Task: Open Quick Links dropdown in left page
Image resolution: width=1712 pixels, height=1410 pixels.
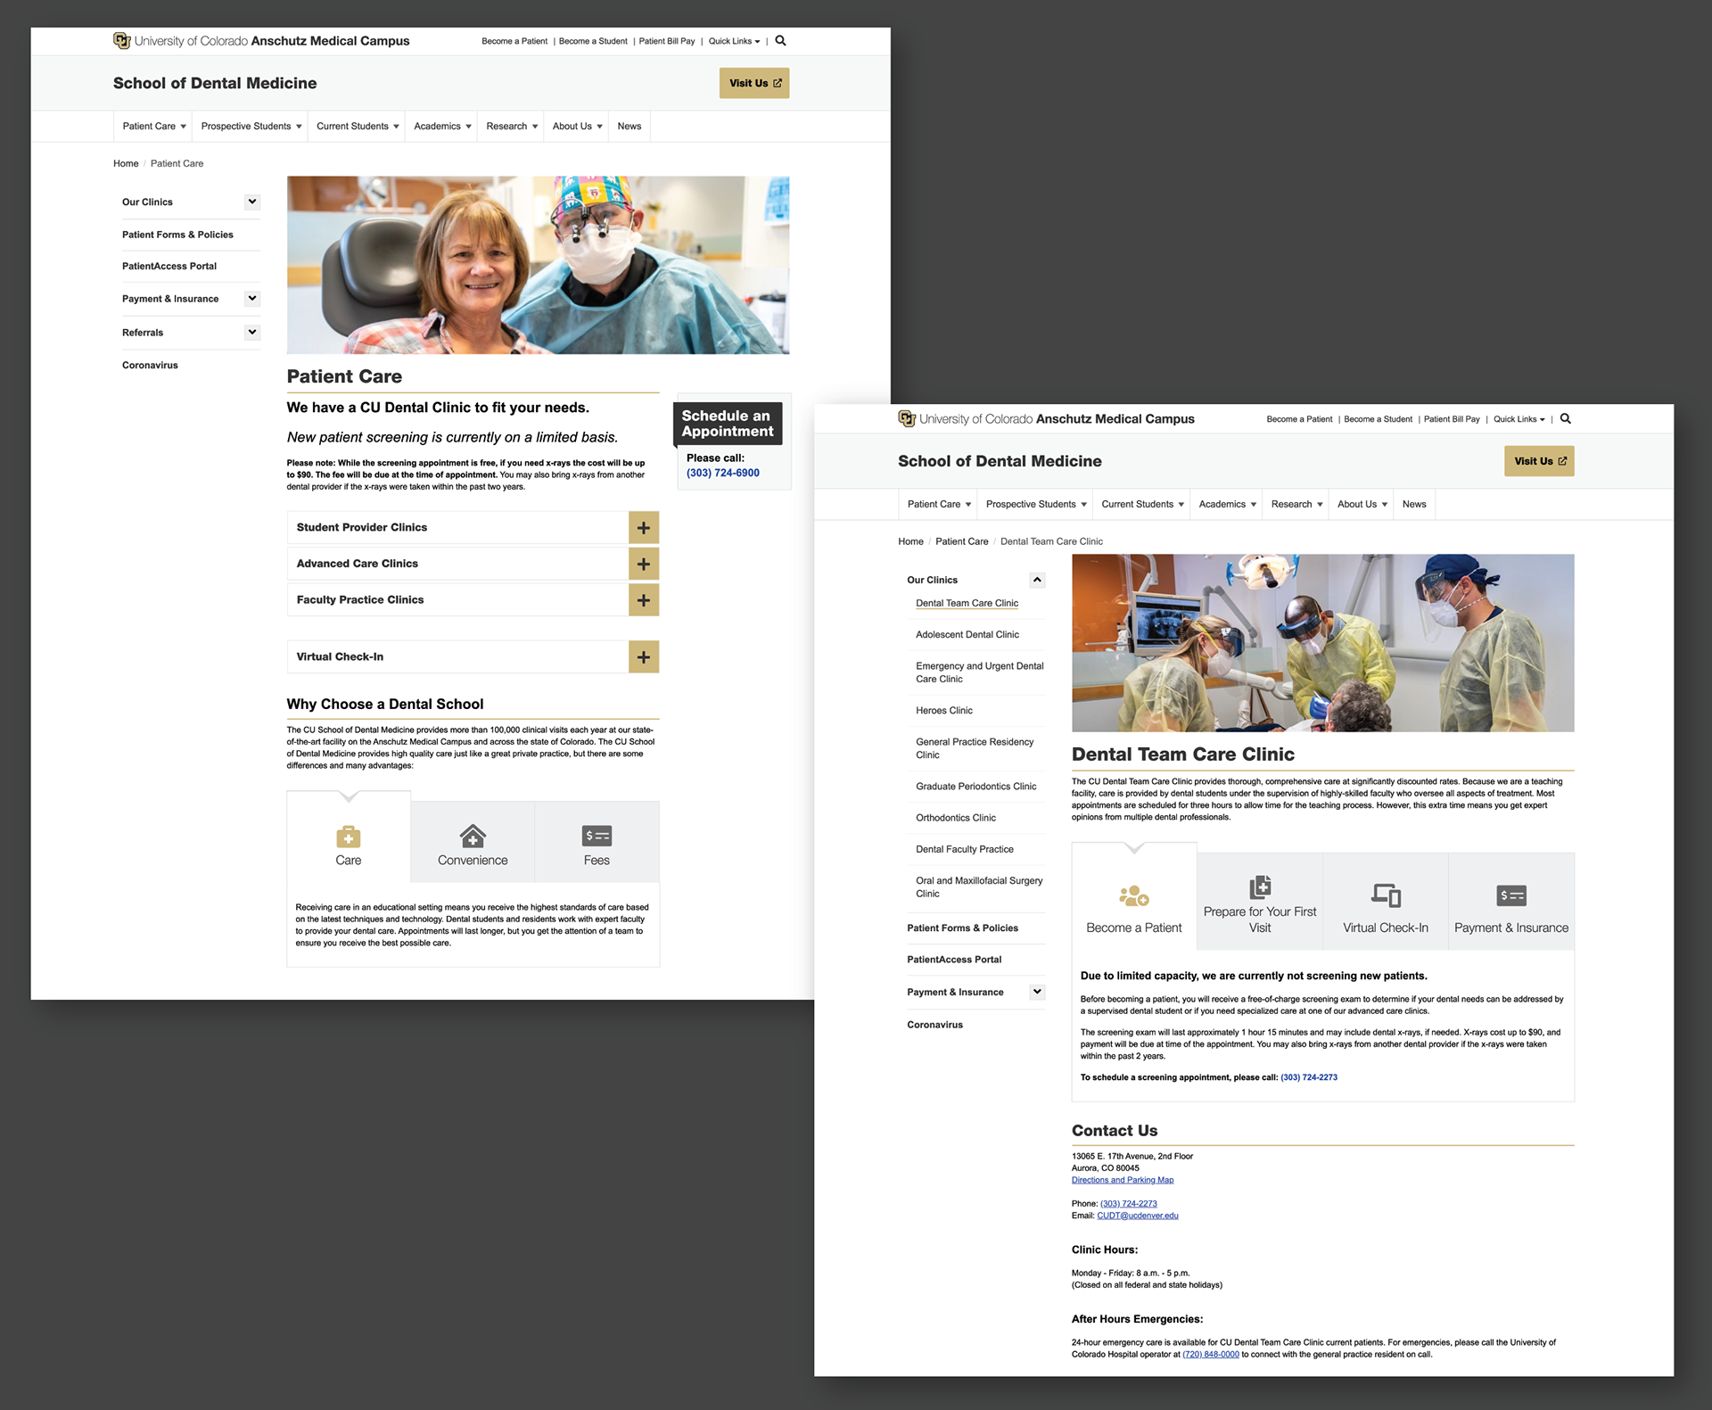Action: pyautogui.click(x=735, y=41)
